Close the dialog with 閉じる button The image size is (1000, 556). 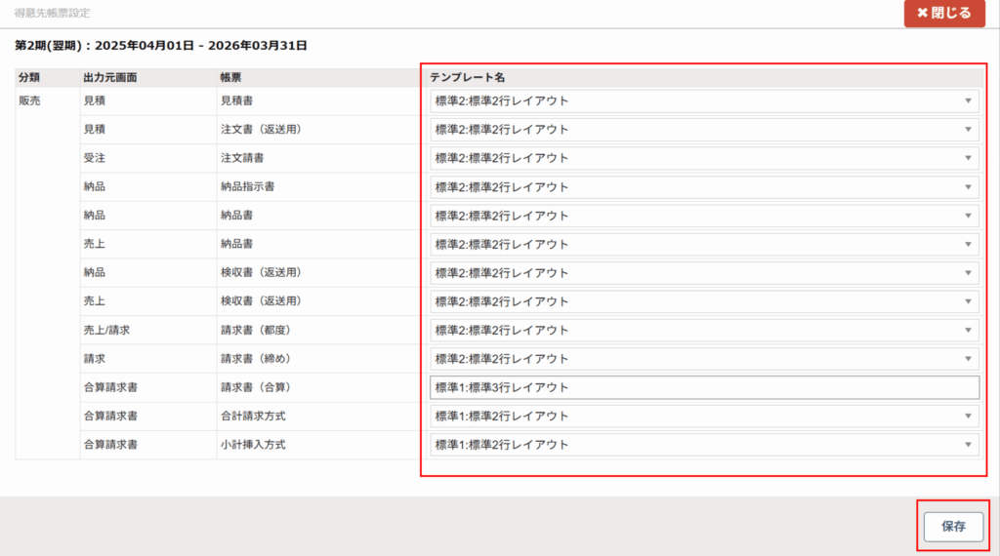[943, 14]
